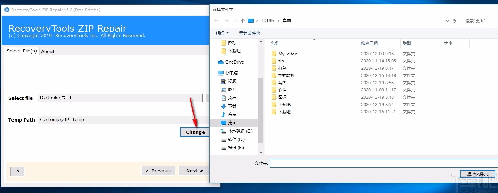Viewport: 498px width, 193px height.
Task: Click the ? help button
Action: (17, 172)
